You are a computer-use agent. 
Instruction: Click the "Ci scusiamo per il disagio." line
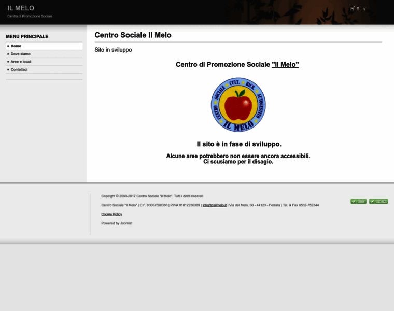coord(238,162)
